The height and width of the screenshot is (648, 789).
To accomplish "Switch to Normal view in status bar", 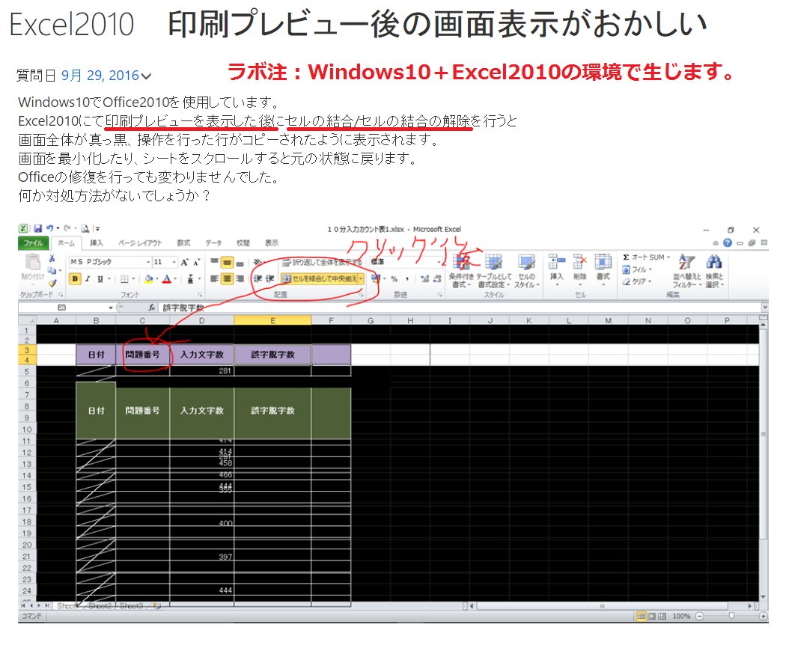I will 641,616.
